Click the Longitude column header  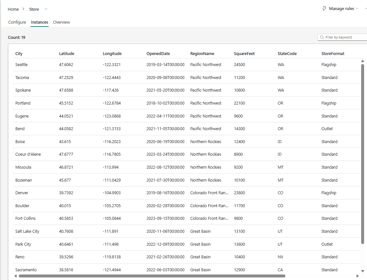[x=112, y=53]
